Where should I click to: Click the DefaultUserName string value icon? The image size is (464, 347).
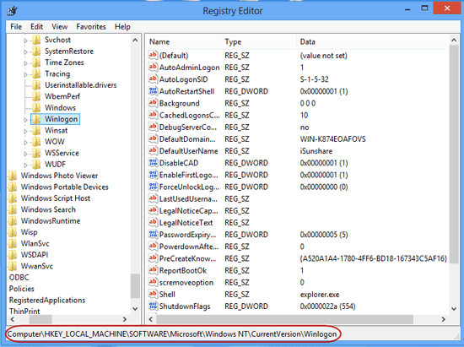tap(153, 150)
